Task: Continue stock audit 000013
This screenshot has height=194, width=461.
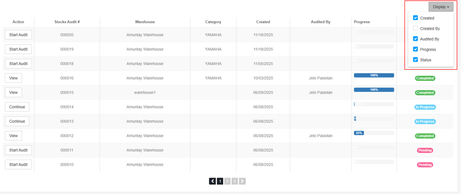Action: click(17, 121)
